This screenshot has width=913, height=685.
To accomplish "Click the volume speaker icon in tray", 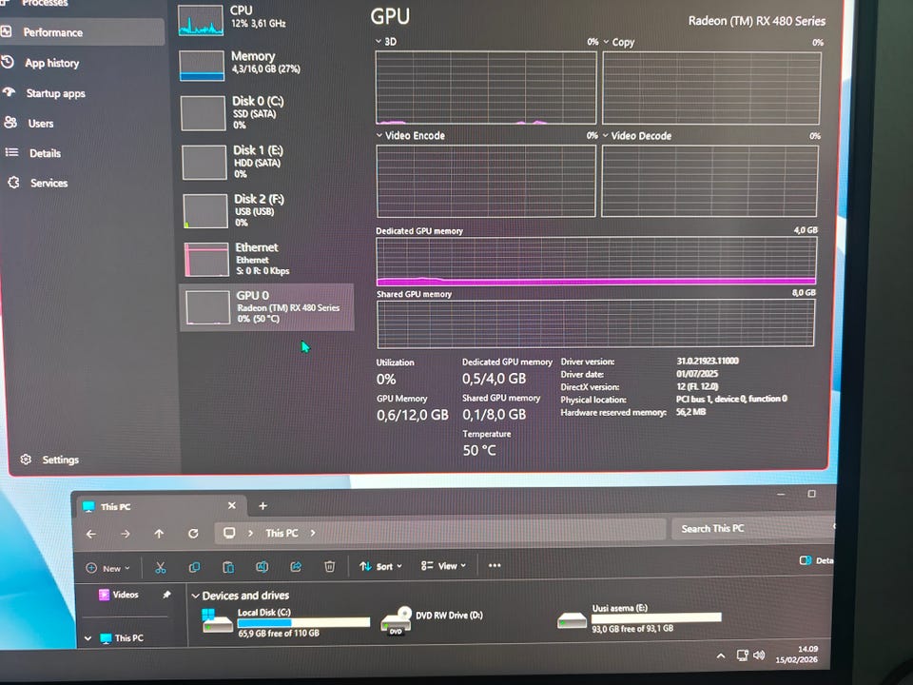I will [x=759, y=656].
